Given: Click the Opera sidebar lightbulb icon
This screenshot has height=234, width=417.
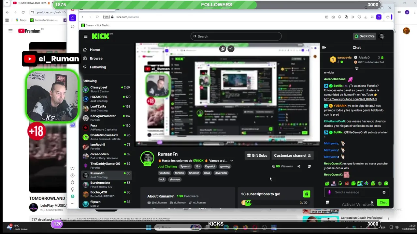Looking at the screenshot, I should [72, 189].
